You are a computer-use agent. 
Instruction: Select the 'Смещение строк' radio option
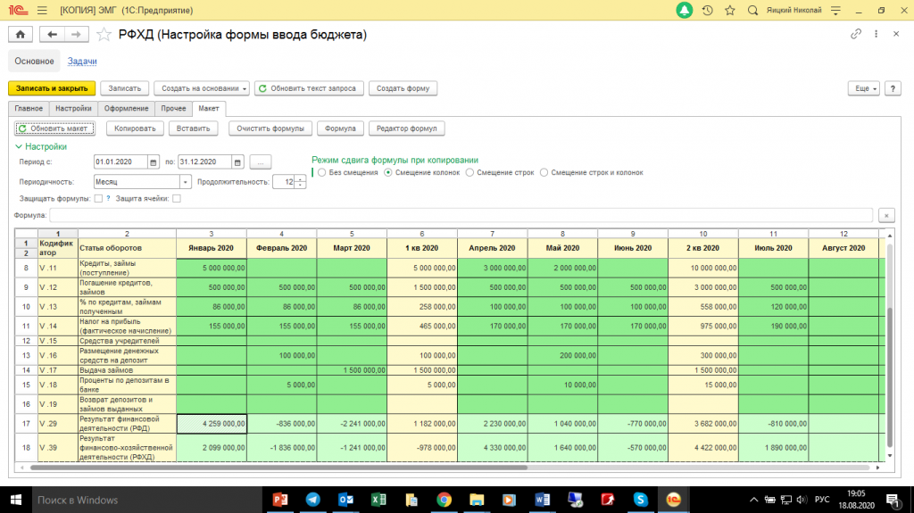pyautogui.click(x=469, y=172)
